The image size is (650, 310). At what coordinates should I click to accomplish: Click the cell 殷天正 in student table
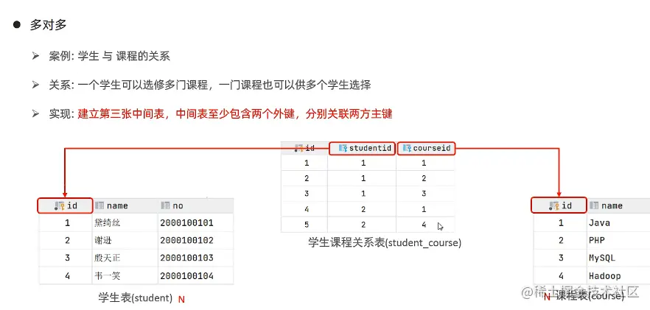pyautogui.click(x=125, y=258)
